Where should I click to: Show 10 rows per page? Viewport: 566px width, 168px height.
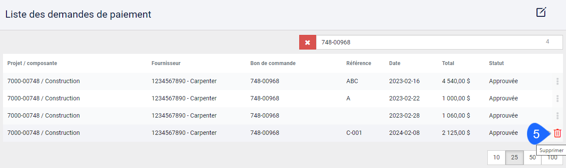[496, 158]
